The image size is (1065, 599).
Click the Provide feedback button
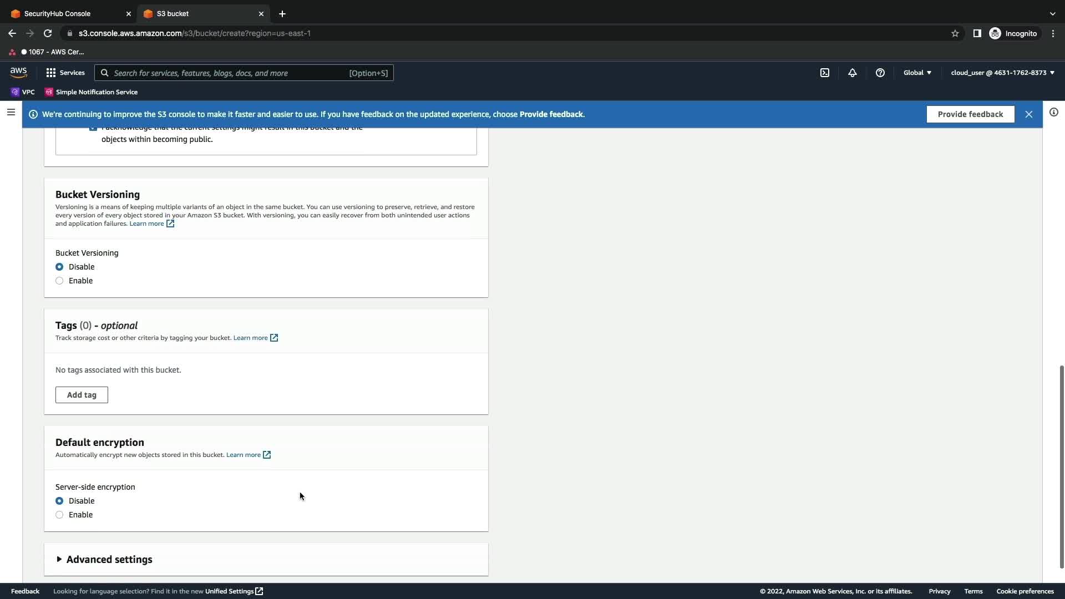click(x=970, y=114)
